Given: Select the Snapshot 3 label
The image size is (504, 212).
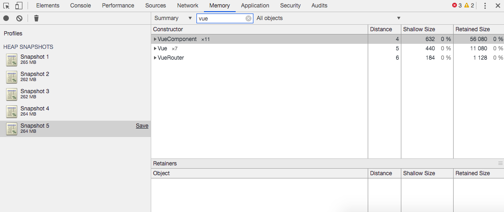Looking at the screenshot, I should (x=35, y=91).
